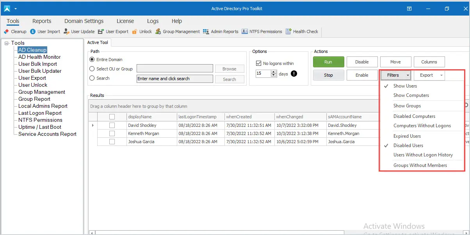Select the Search radio button in Path

92,78
